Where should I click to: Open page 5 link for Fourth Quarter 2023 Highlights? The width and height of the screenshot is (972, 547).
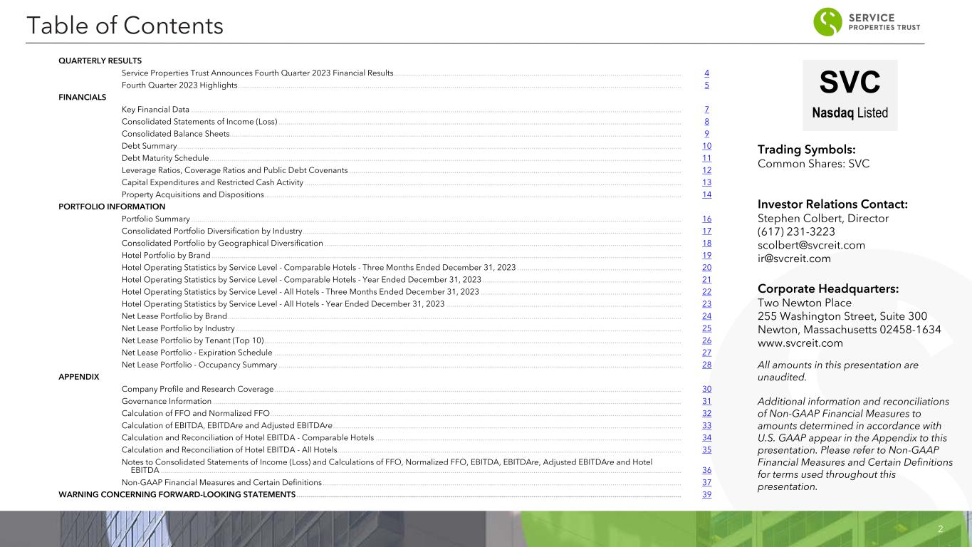(706, 85)
